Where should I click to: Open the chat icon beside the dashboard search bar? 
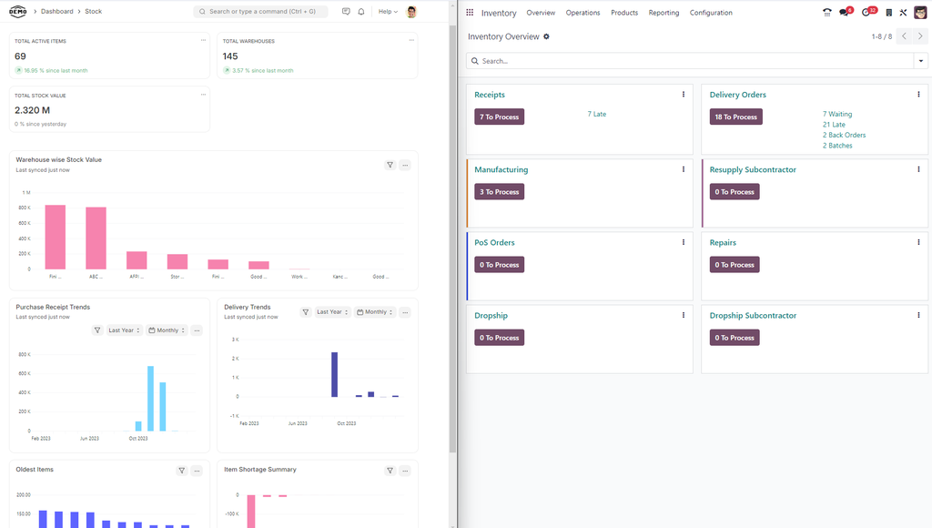[346, 11]
